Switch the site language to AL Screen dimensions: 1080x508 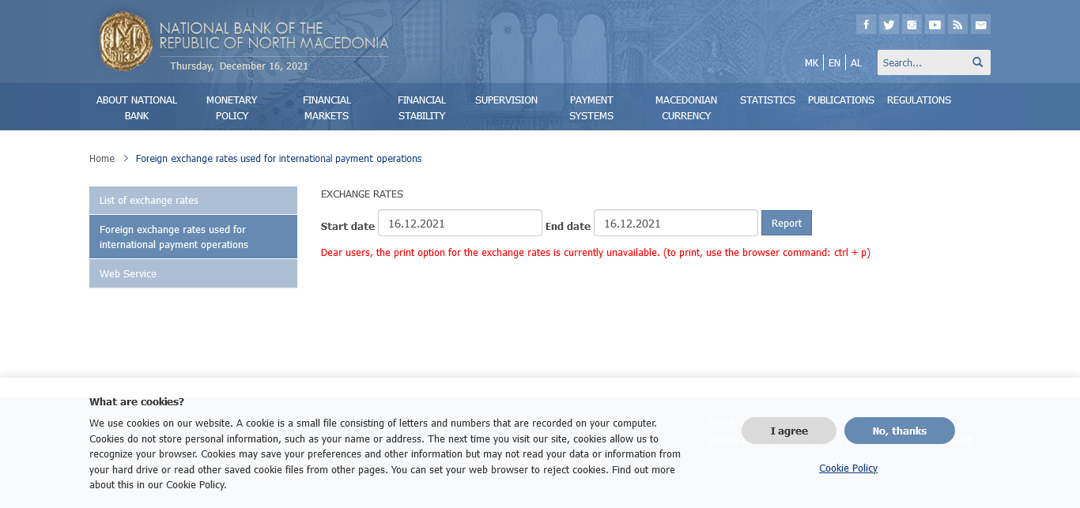tap(856, 63)
